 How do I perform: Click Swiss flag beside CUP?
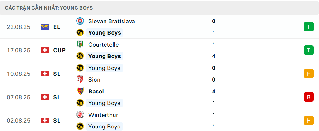45,50
